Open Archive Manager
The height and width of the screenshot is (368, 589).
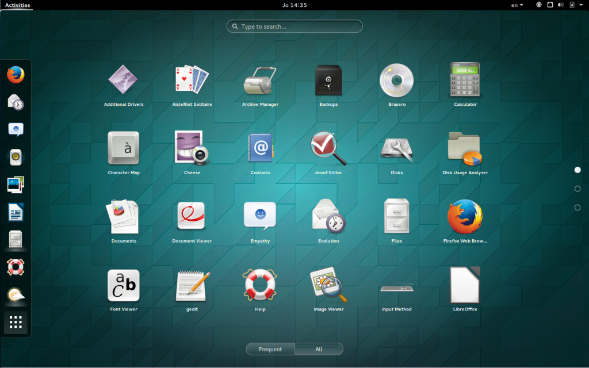click(x=259, y=79)
